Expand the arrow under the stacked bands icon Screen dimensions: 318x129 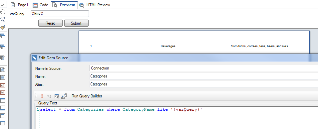[x=3, y=41]
